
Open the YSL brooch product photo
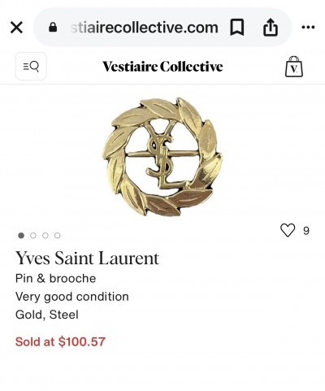(162, 157)
